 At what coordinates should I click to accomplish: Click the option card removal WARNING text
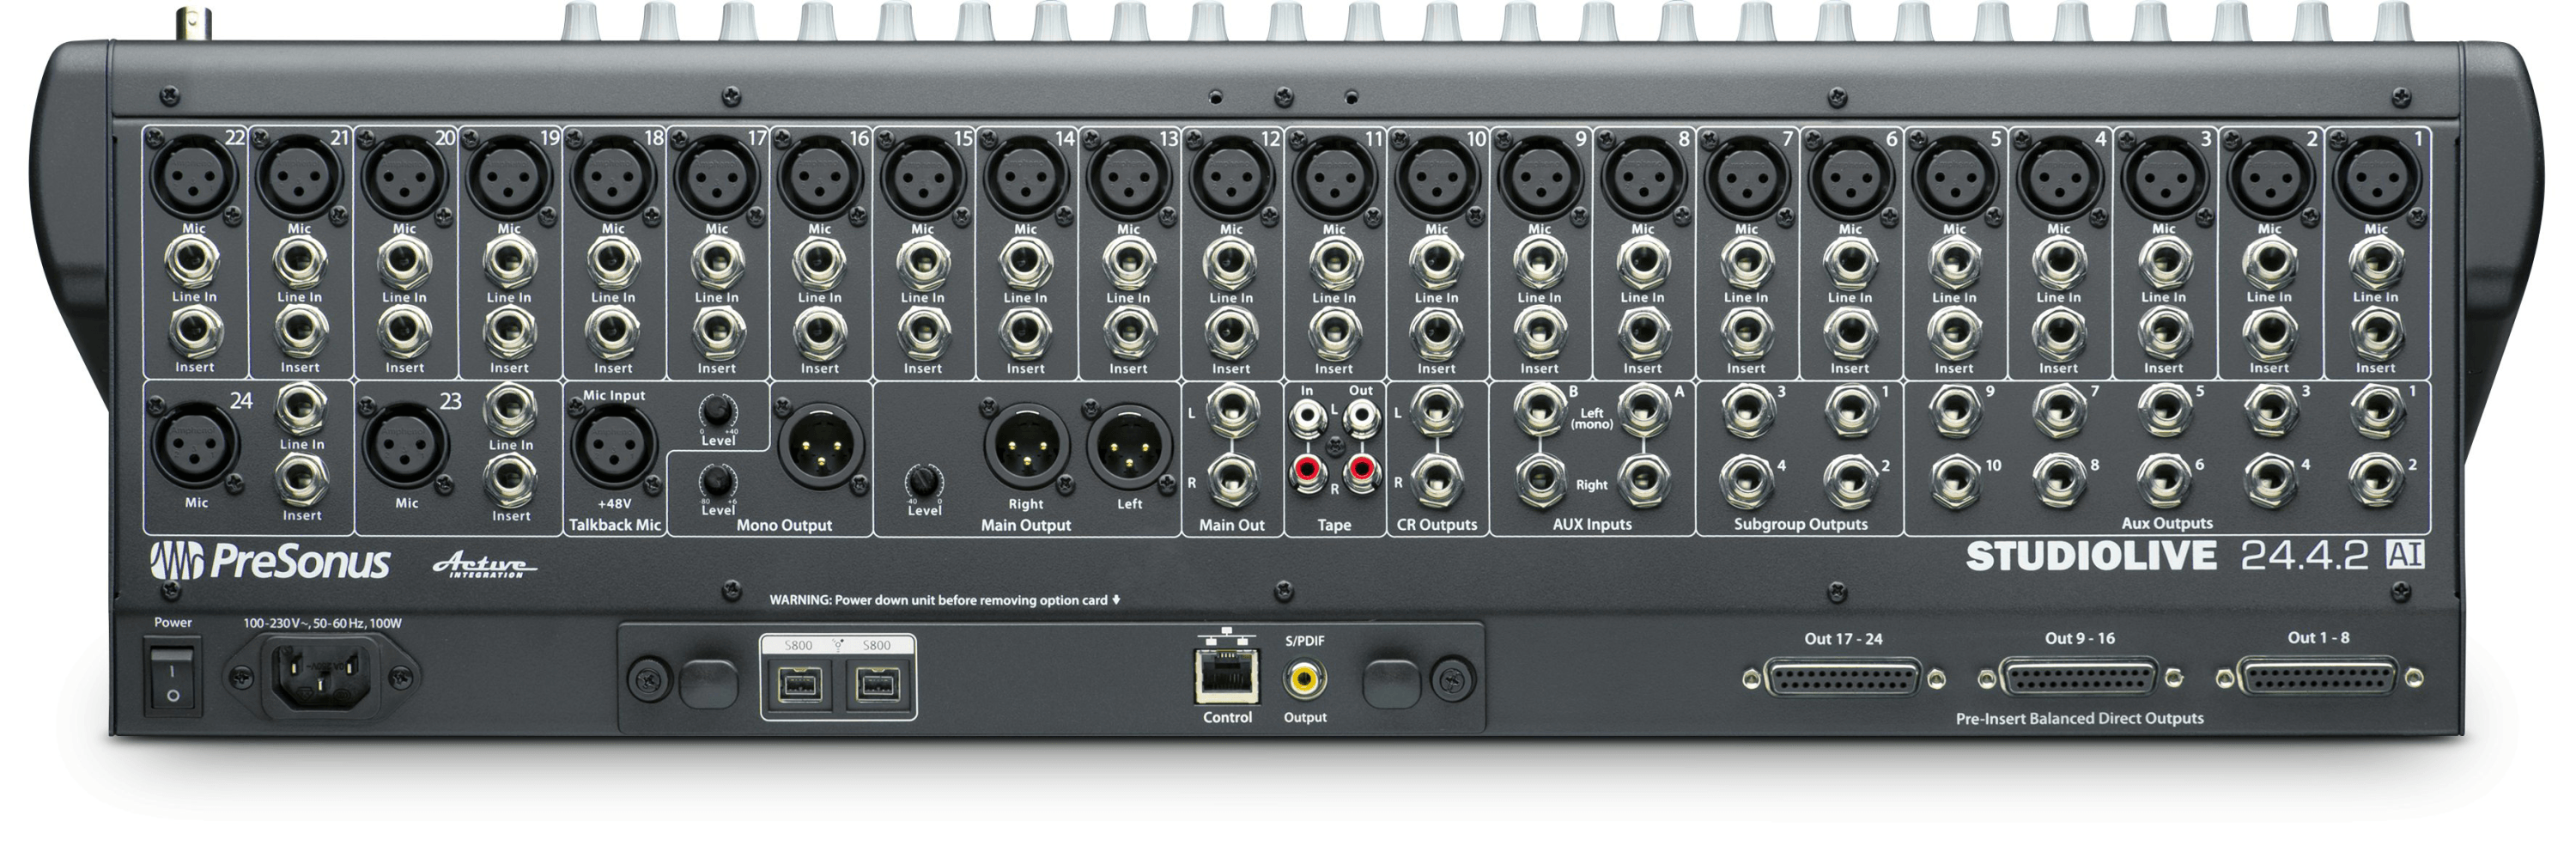tap(944, 600)
